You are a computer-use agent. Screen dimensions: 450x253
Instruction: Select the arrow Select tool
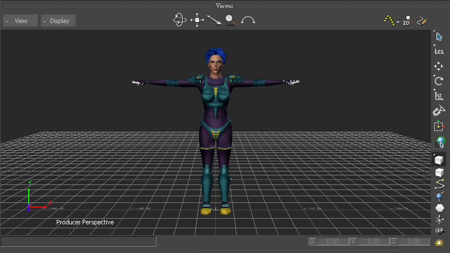pyautogui.click(x=439, y=37)
